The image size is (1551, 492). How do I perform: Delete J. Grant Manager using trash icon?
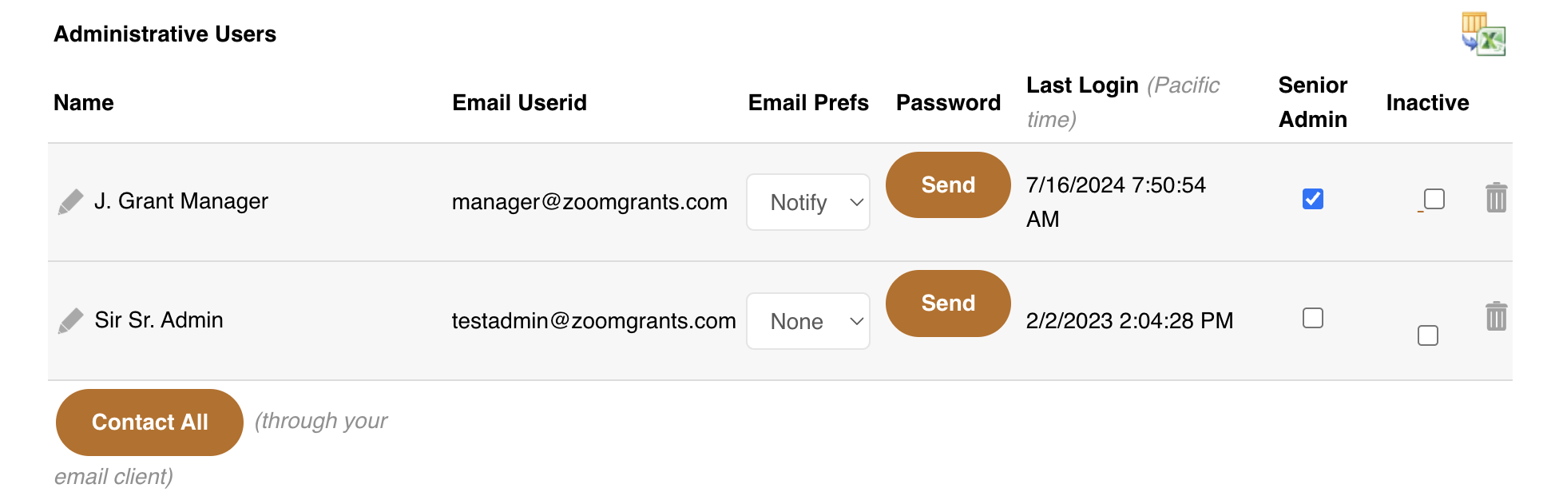1496,197
